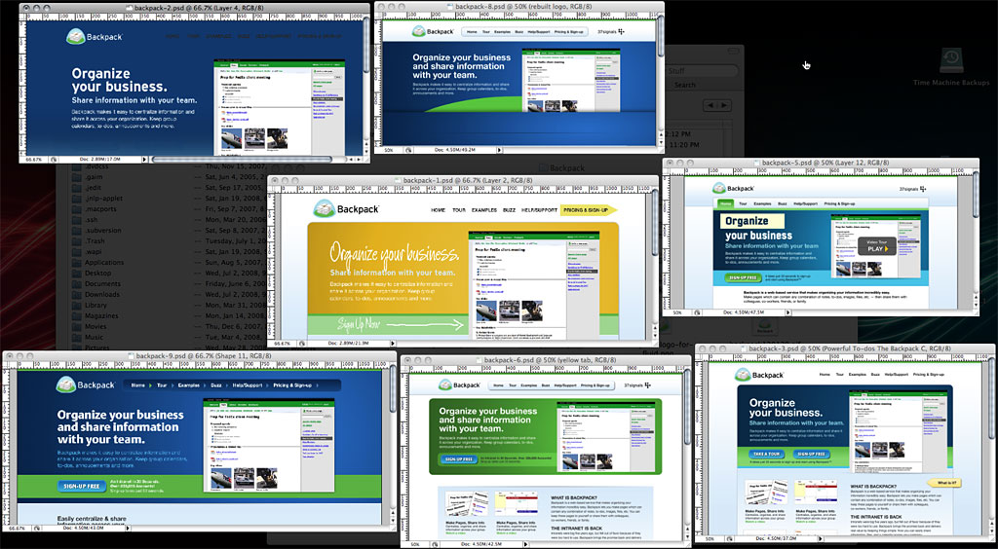This screenshot has height=549, width=998.
Task: Click 'Examples' nav item in backpack-1 mockup
Action: 483,209
